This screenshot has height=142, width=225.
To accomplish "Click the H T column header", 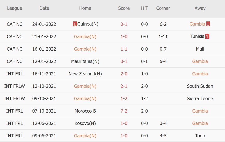I will click(x=144, y=8).
